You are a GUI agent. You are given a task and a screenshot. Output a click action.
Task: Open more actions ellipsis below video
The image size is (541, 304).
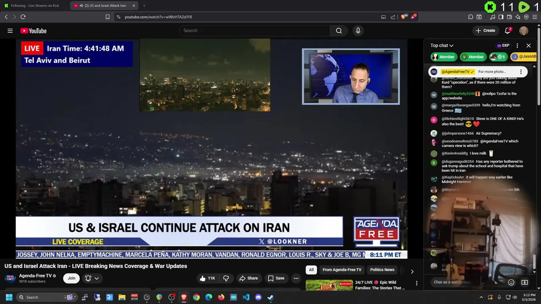296,278
